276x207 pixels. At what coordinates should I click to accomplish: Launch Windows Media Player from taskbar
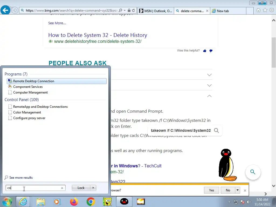point(57,202)
